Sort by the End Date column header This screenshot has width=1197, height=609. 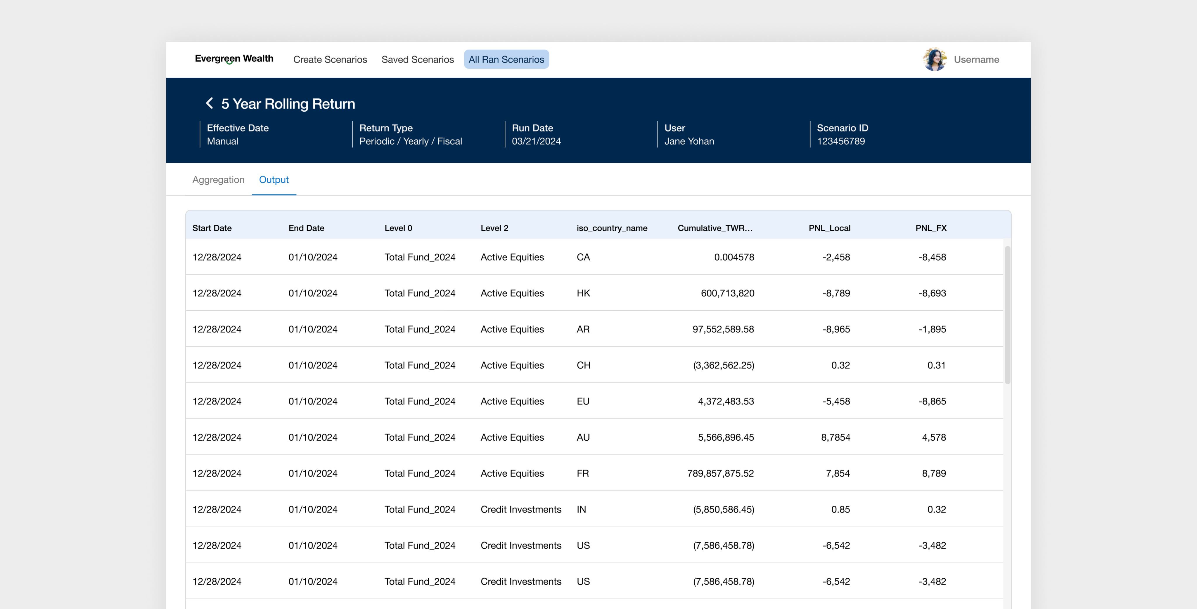click(306, 228)
